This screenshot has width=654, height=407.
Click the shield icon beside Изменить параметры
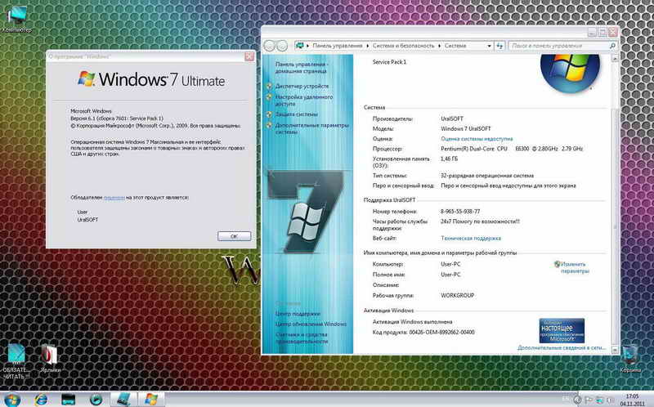[557, 264]
